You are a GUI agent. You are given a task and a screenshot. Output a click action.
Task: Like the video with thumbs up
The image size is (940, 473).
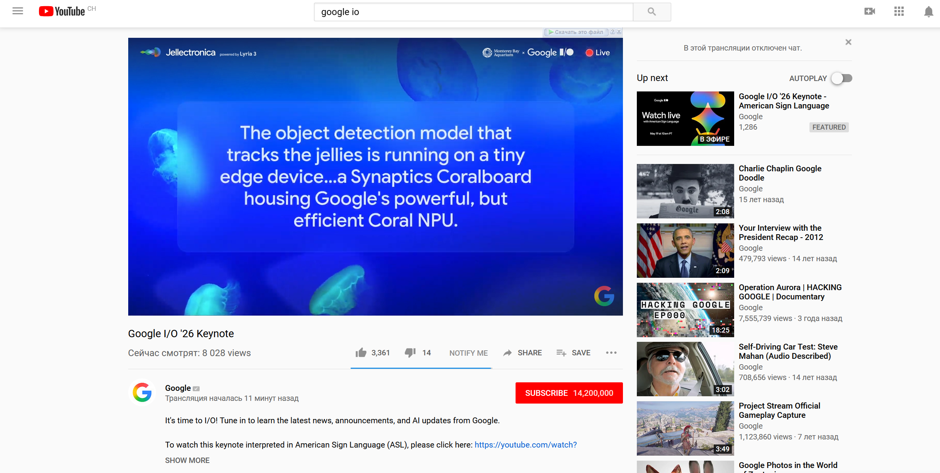click(x=361, y=353)
